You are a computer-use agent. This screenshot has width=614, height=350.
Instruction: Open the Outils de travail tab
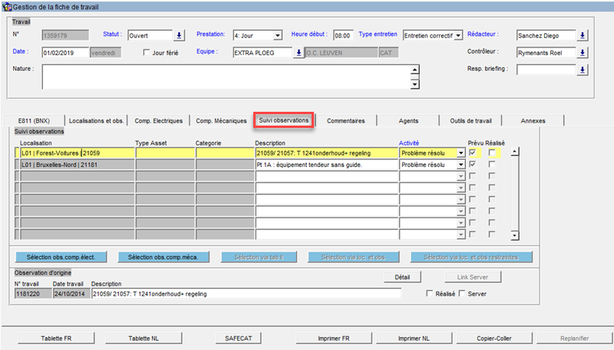point(470,121)
